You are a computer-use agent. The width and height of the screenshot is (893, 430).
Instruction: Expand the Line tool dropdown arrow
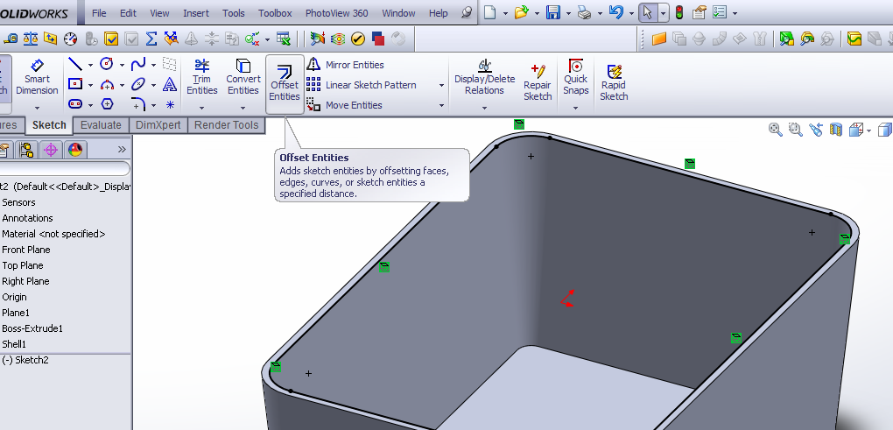90,65
